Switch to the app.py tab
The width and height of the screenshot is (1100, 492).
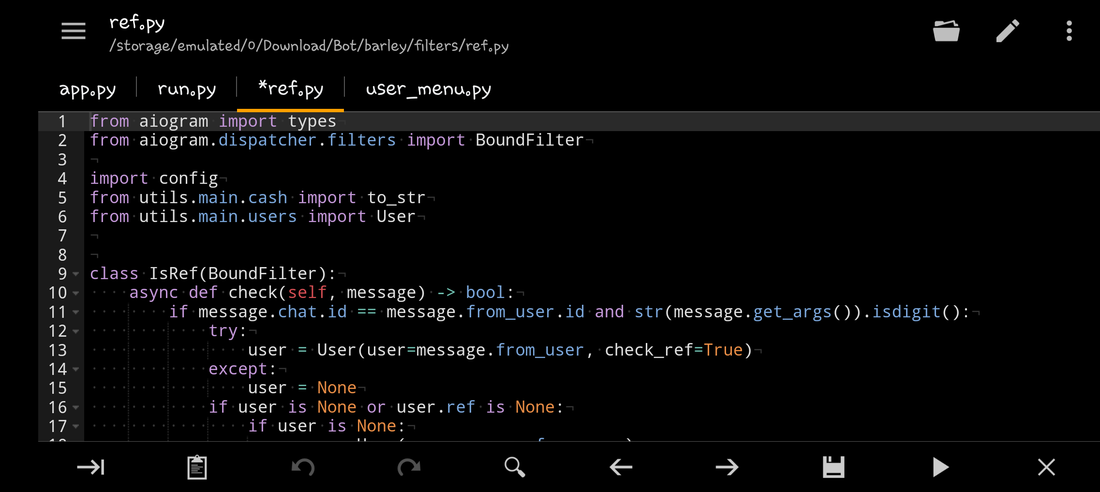(x=88, y=89)
